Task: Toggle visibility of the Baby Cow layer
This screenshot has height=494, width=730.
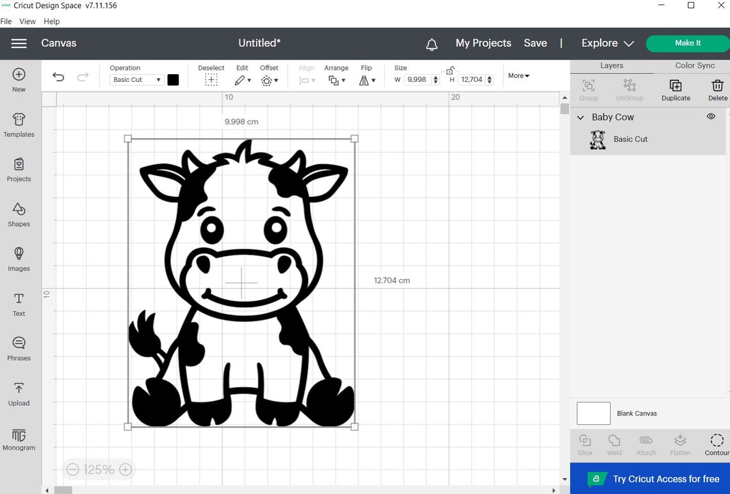Action: click(x=711, y=116)
